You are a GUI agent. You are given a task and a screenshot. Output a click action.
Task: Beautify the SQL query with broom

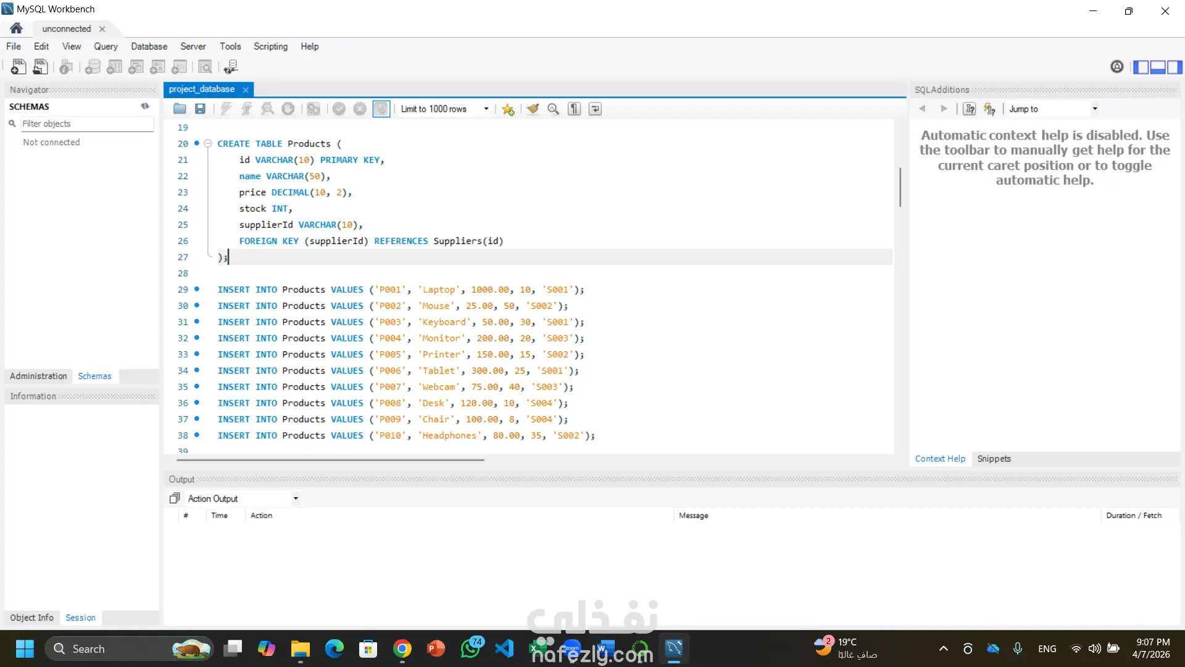(x=533, y=109)
